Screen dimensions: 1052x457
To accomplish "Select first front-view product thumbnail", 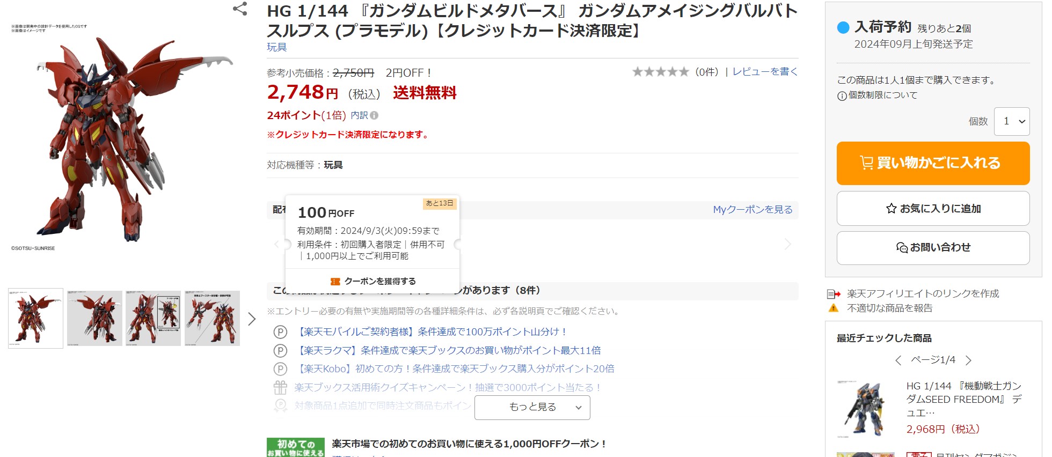I will (x=35, y=319).
